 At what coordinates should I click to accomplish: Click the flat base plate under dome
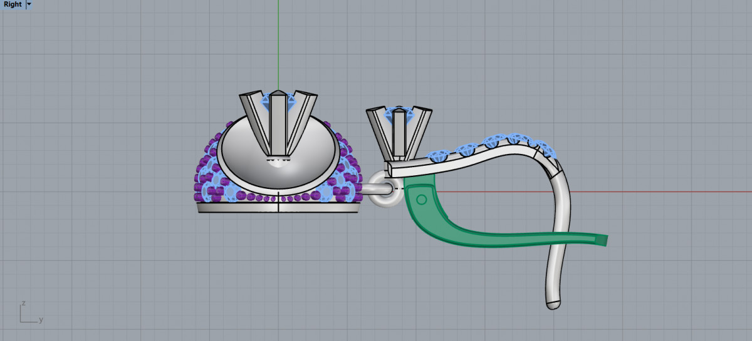click(x=278, y=208)
